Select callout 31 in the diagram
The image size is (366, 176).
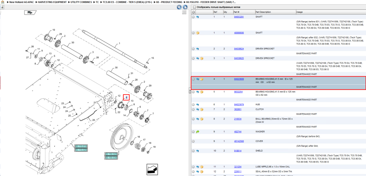(132, 73)
